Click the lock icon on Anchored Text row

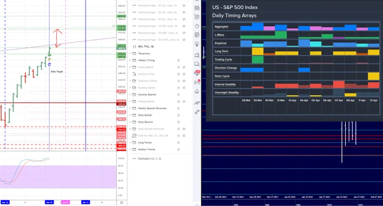tap(179, 74)
